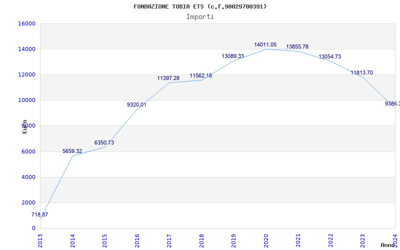400x250 pixels.
Task: Click the data label 718.87
Action: (x=40, y=215)
